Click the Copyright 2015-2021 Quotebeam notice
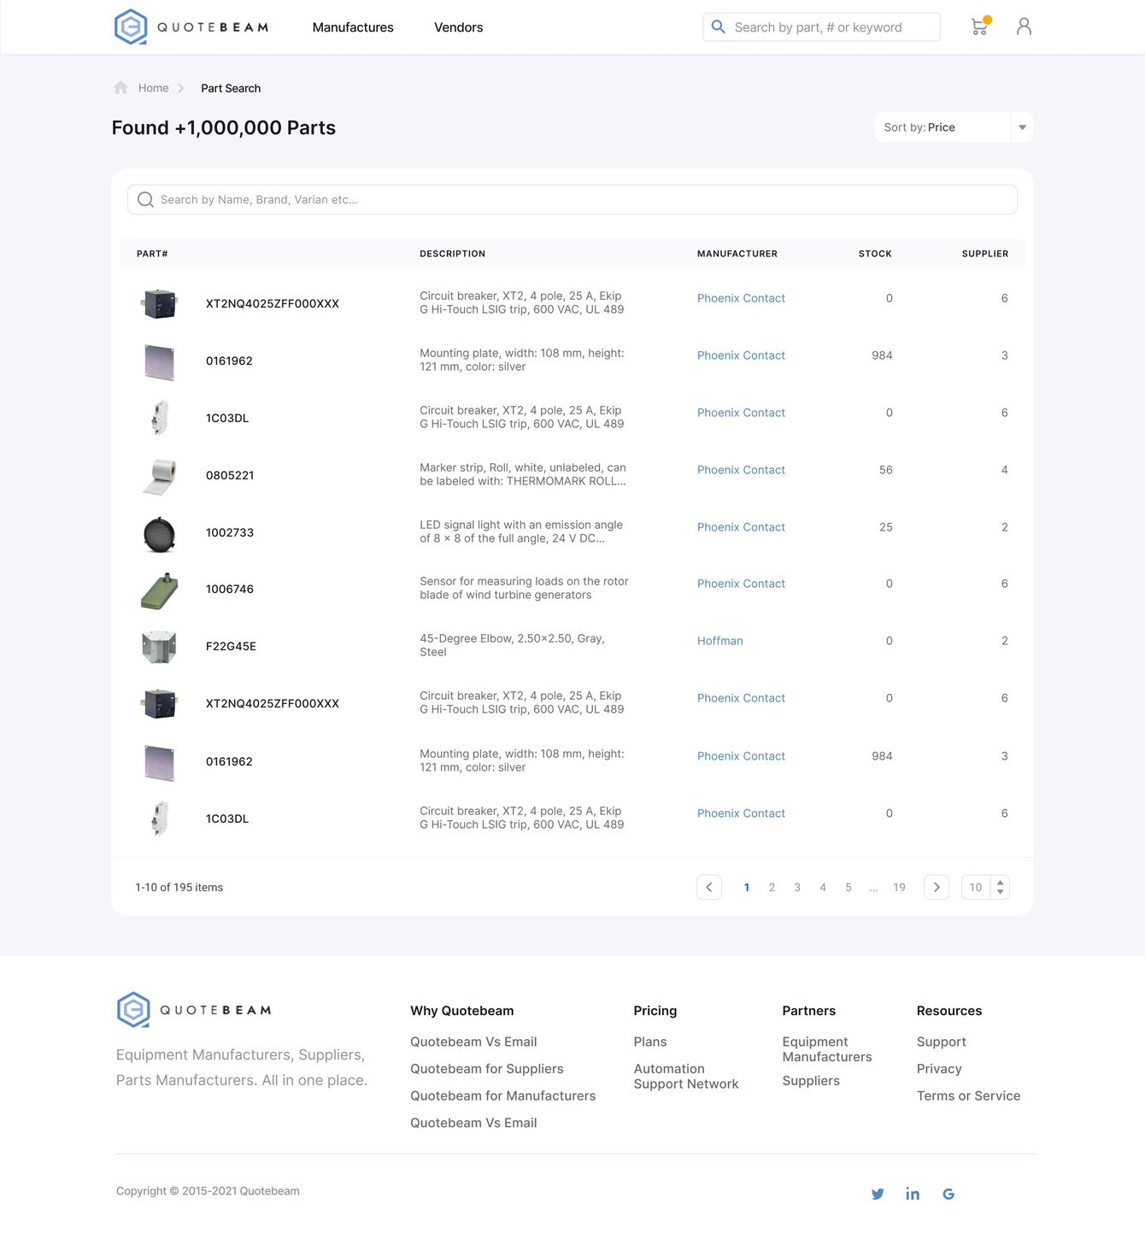This screenshot has height=1233, width=1145. 208,1191
